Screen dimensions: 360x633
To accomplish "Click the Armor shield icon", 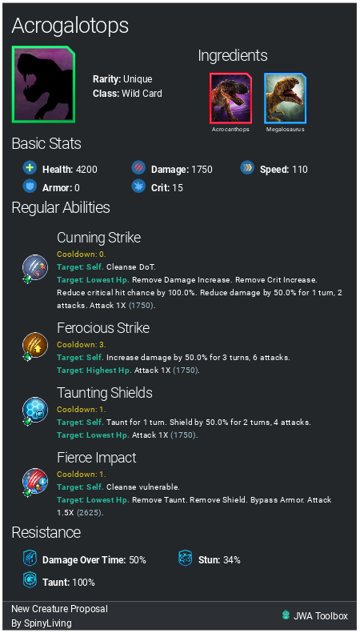I will click(30, 186).
